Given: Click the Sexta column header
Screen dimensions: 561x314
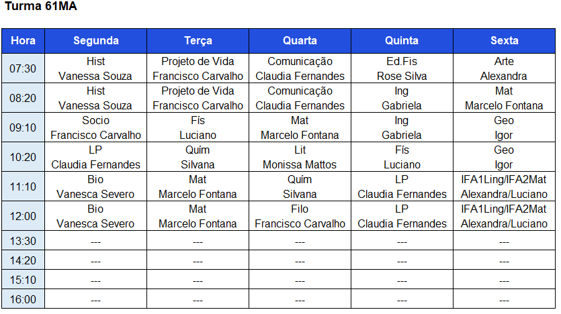Looking at the screenshot, I should [504, 41].
